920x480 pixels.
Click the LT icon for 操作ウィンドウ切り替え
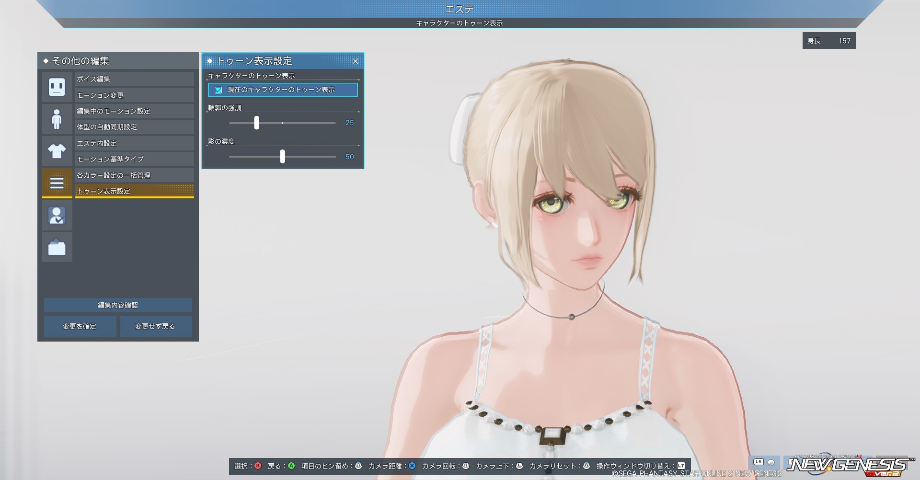click(681, 466)
